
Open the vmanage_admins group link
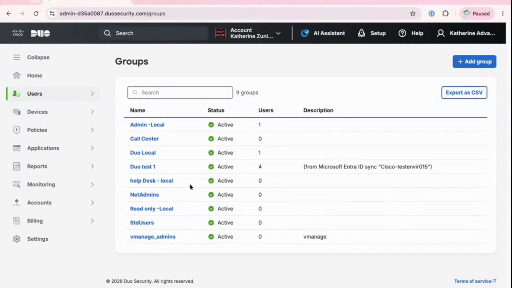pos(153,237)
